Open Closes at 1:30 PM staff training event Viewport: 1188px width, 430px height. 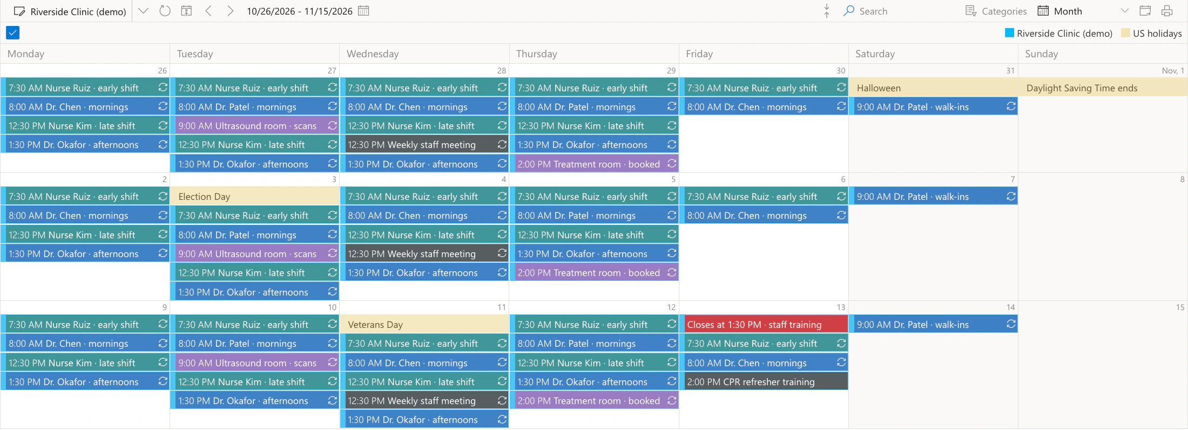764,324
